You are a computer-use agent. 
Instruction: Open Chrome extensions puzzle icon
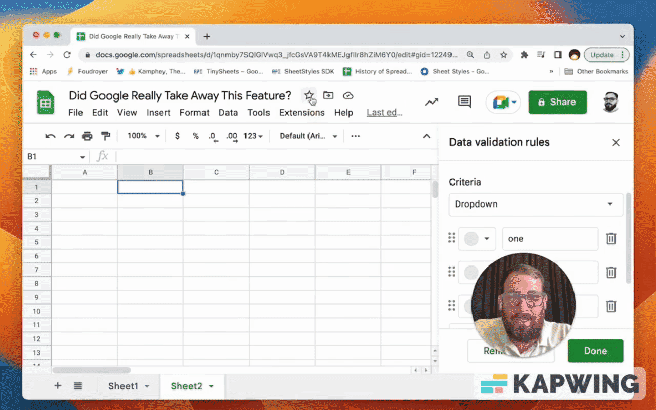click(524, 55)
